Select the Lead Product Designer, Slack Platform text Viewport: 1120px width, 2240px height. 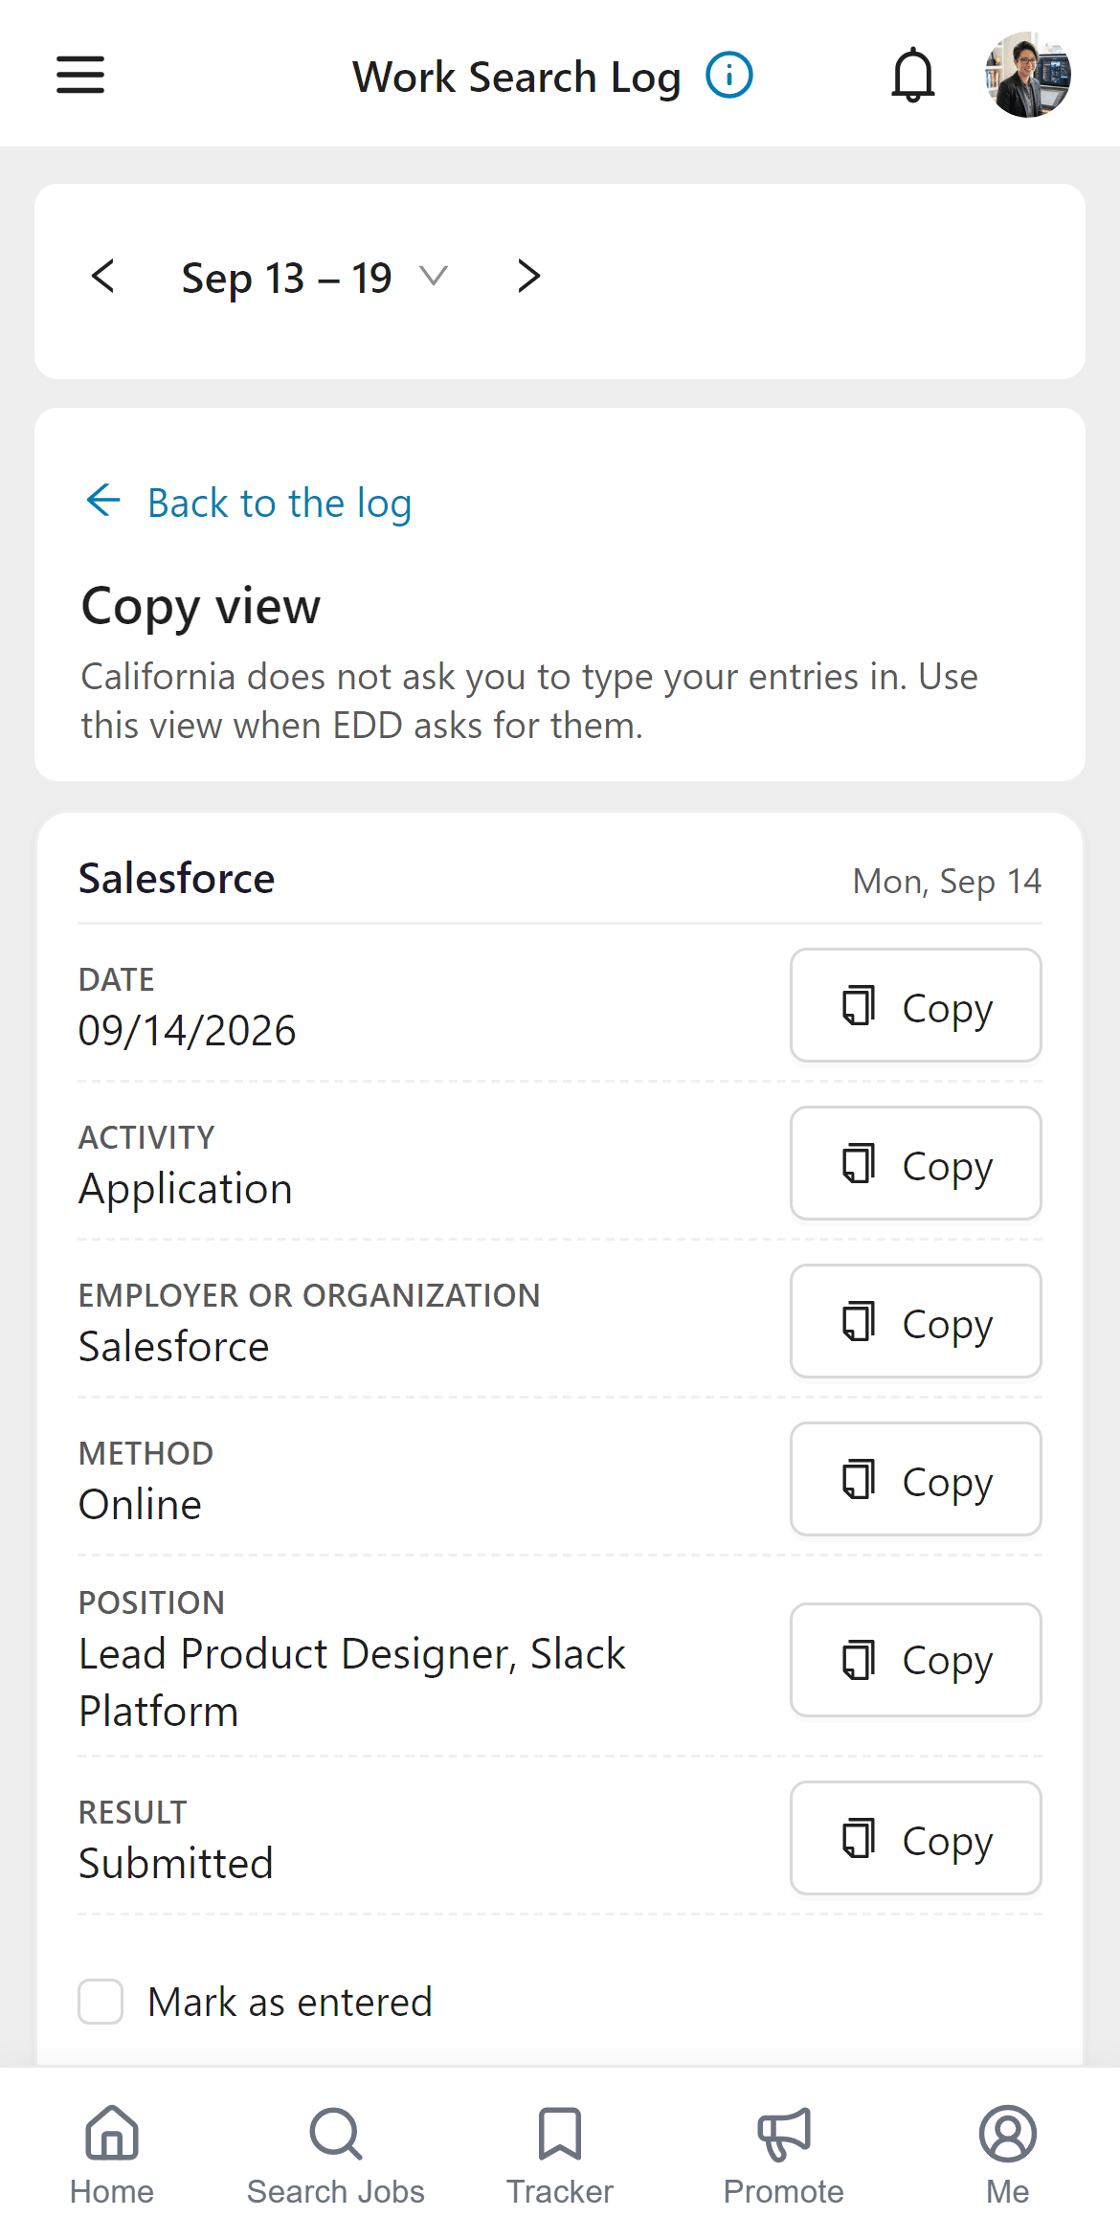[352, 1682]
